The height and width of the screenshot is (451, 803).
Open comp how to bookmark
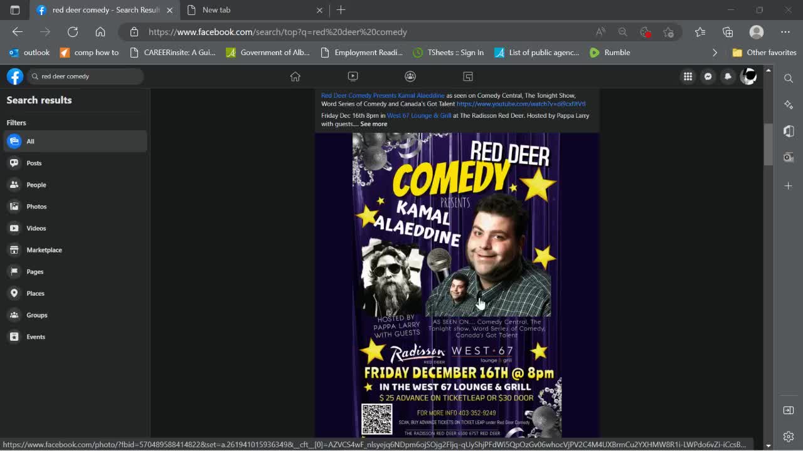pos(89,53)
